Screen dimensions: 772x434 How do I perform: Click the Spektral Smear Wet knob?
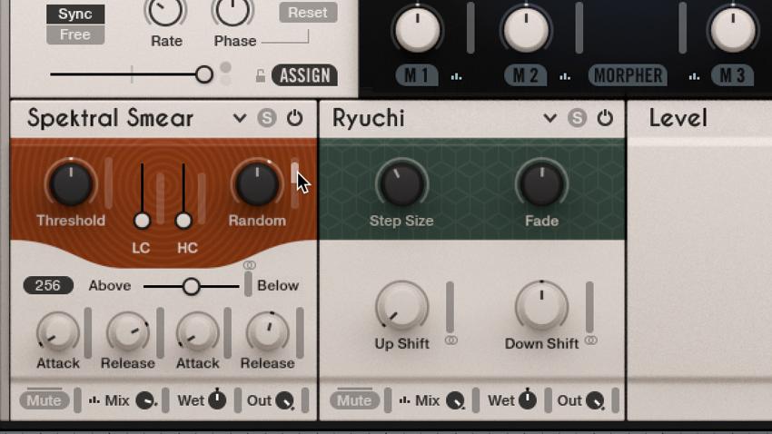click(217, 400)
